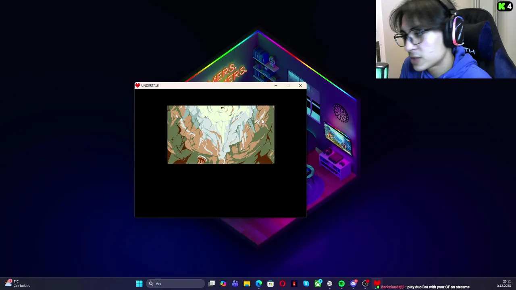
Task: Click the Undertale heart icon in title bar
Action: [x=137, y=85]
